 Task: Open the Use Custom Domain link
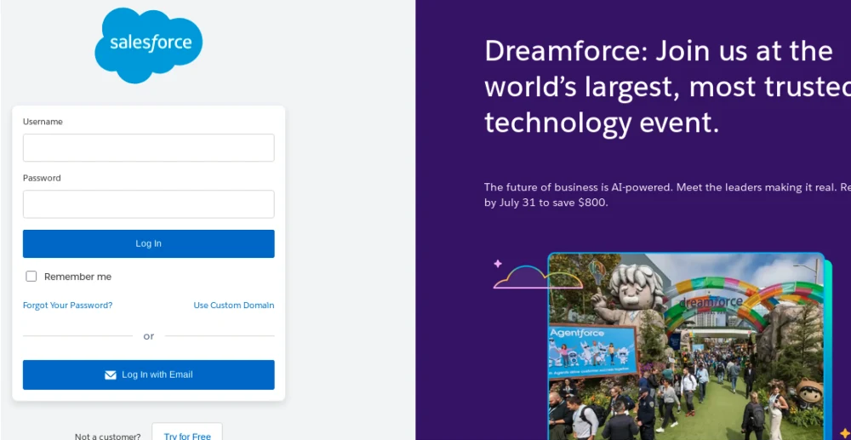click(x=234, y=306)
